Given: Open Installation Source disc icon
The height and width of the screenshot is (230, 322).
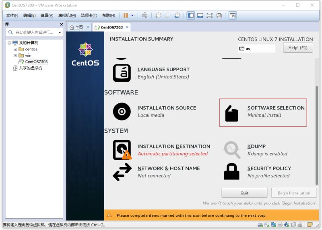Looking at the screenshot, I should coord(122,111).
